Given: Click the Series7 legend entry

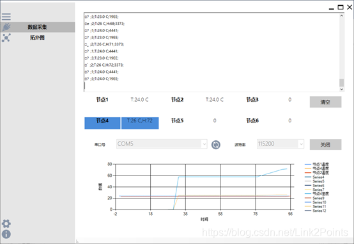Looking at the screenshot, I should pyautogui.click(x=314, y=190).
